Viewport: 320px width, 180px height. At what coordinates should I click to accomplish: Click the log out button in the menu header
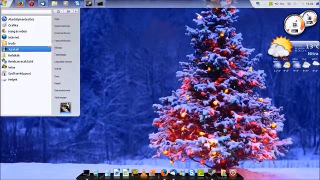tap(68, 11)
